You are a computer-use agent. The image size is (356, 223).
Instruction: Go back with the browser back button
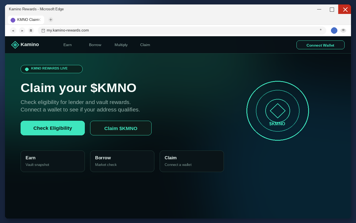coord(13,31)
